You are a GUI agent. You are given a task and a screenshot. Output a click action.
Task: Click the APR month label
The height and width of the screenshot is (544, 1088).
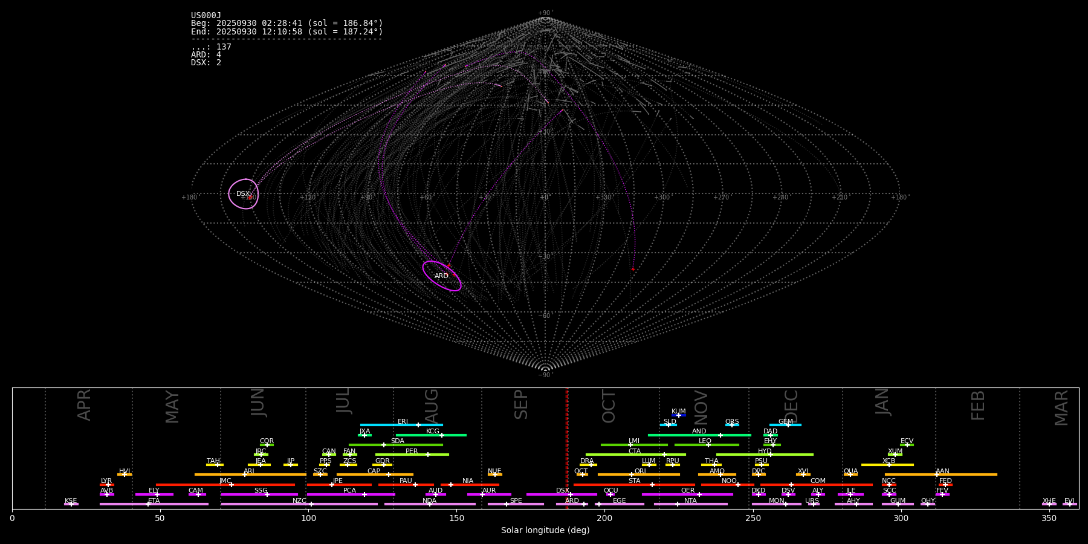click(x=85, y=405)
